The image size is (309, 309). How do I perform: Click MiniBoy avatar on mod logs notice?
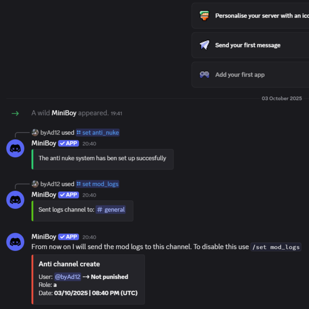tap(15, 242)
